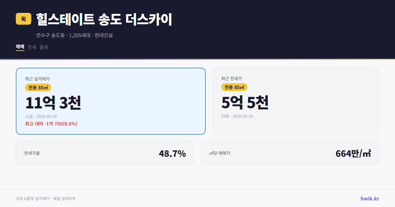Click the 전용 85㎡ badge on jeonse card

point(234,87)
